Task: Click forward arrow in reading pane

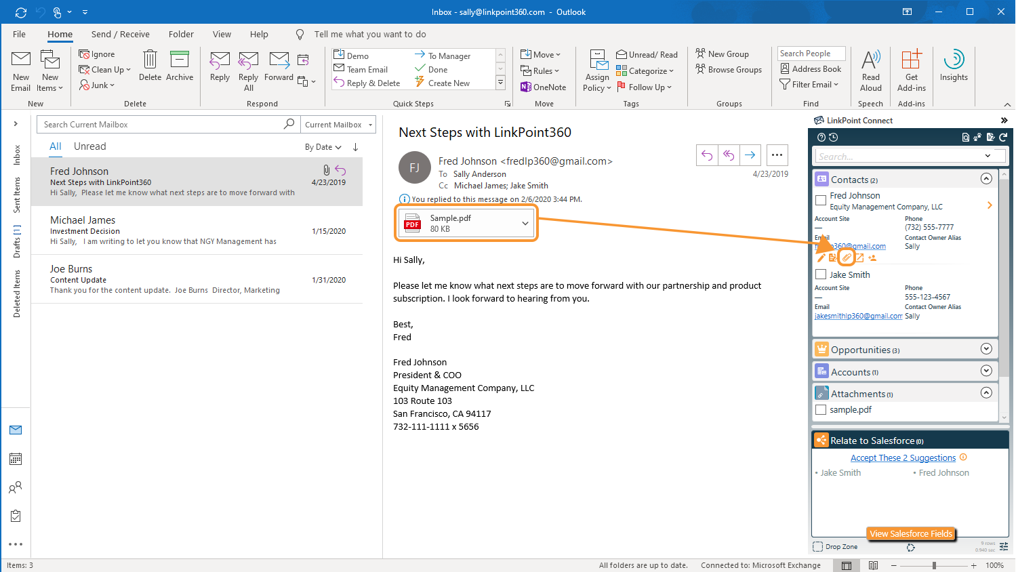Action: [750, 155]
